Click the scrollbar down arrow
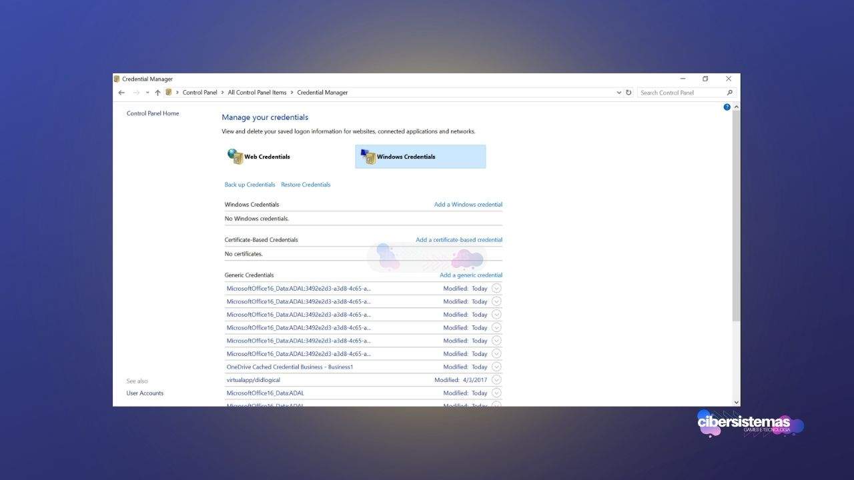 (736, 402)
